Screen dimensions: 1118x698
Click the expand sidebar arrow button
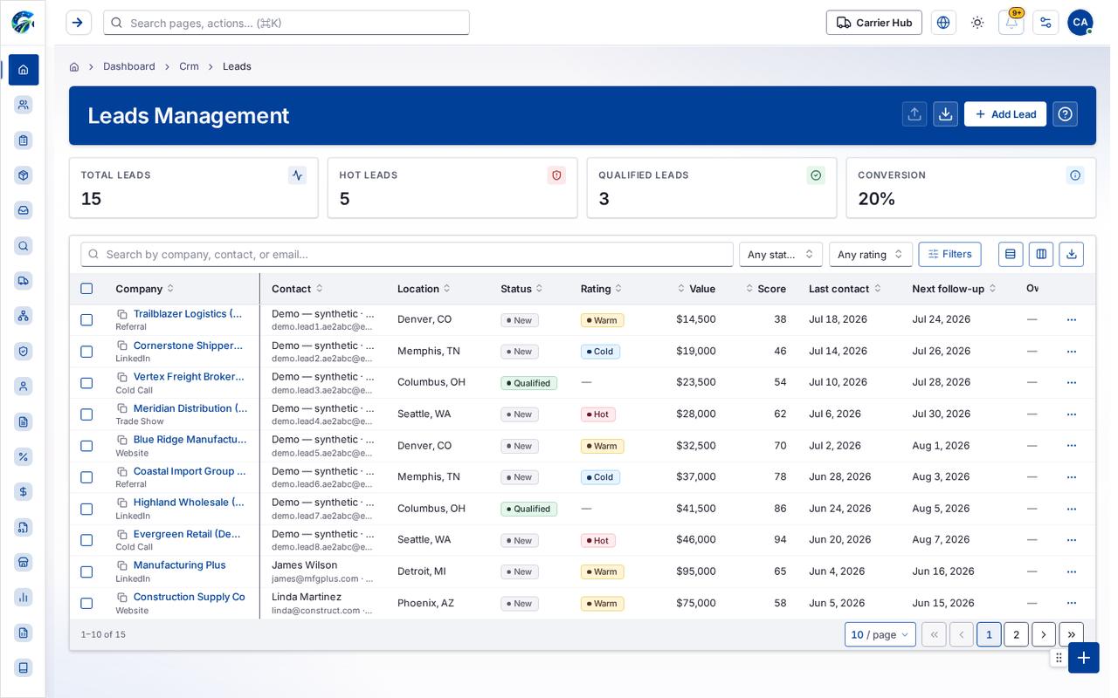[x=78, y=23]
